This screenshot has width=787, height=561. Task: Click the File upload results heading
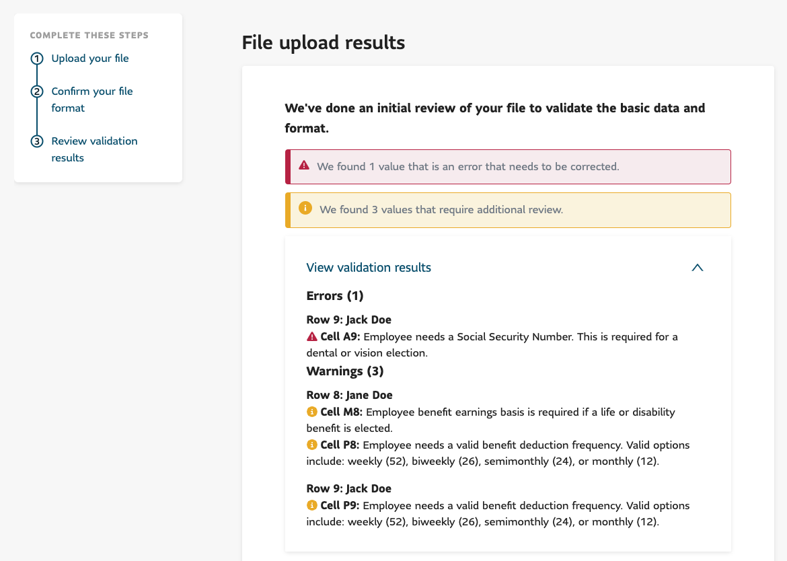click(x=324, y=43)
